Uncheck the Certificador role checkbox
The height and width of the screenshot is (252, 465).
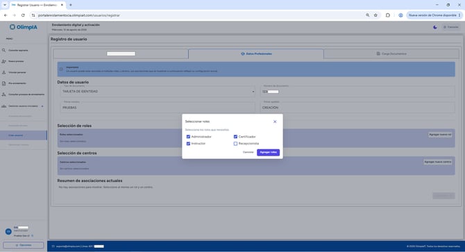click(235, 137)
